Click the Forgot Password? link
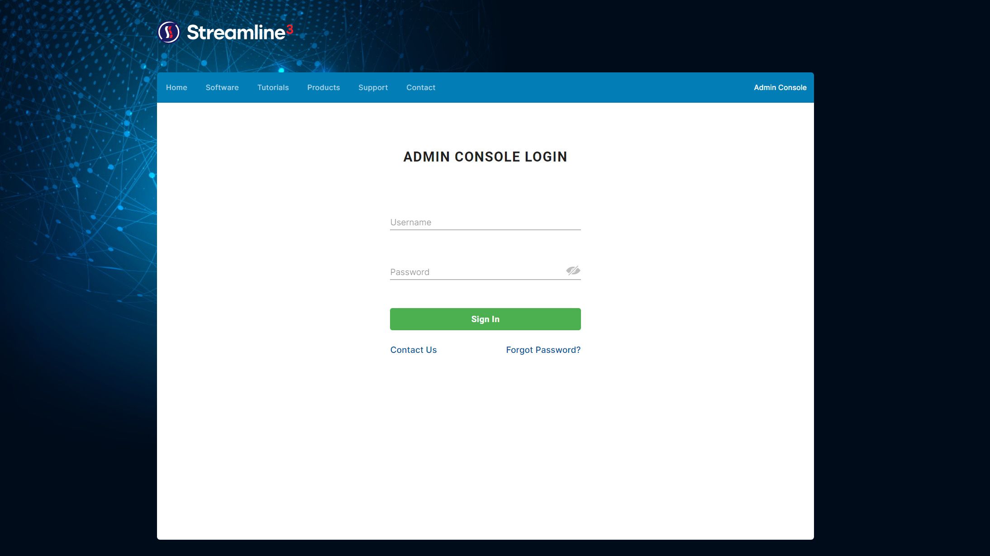 coord(543,349)
